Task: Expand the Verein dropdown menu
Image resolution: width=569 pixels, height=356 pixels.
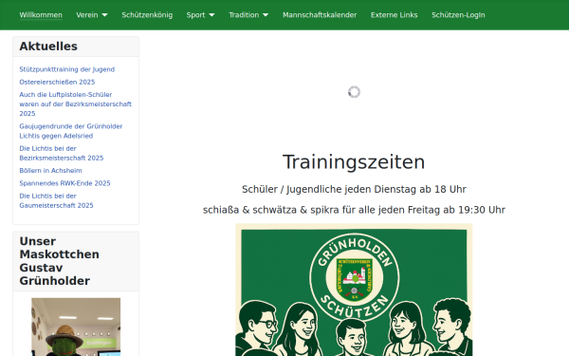Action: tap(92, 15)
